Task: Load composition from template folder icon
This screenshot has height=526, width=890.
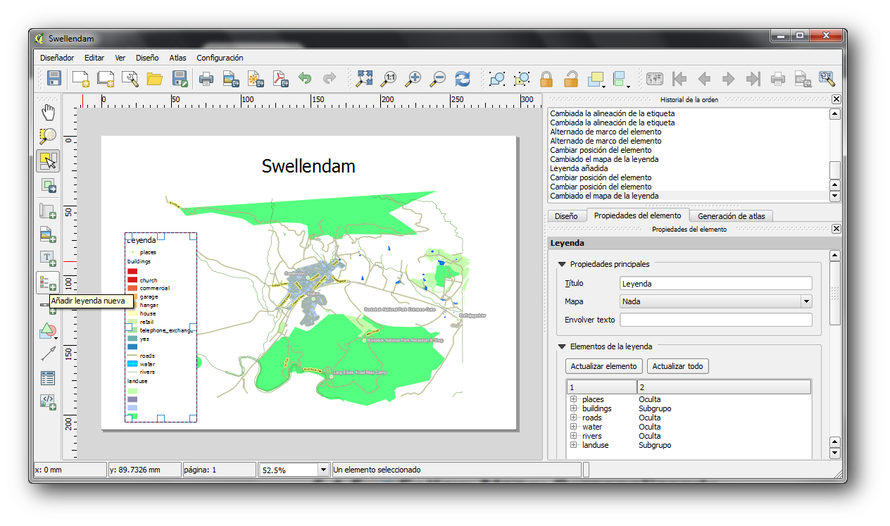Action: pyautogui.click(x=155, y=79)
